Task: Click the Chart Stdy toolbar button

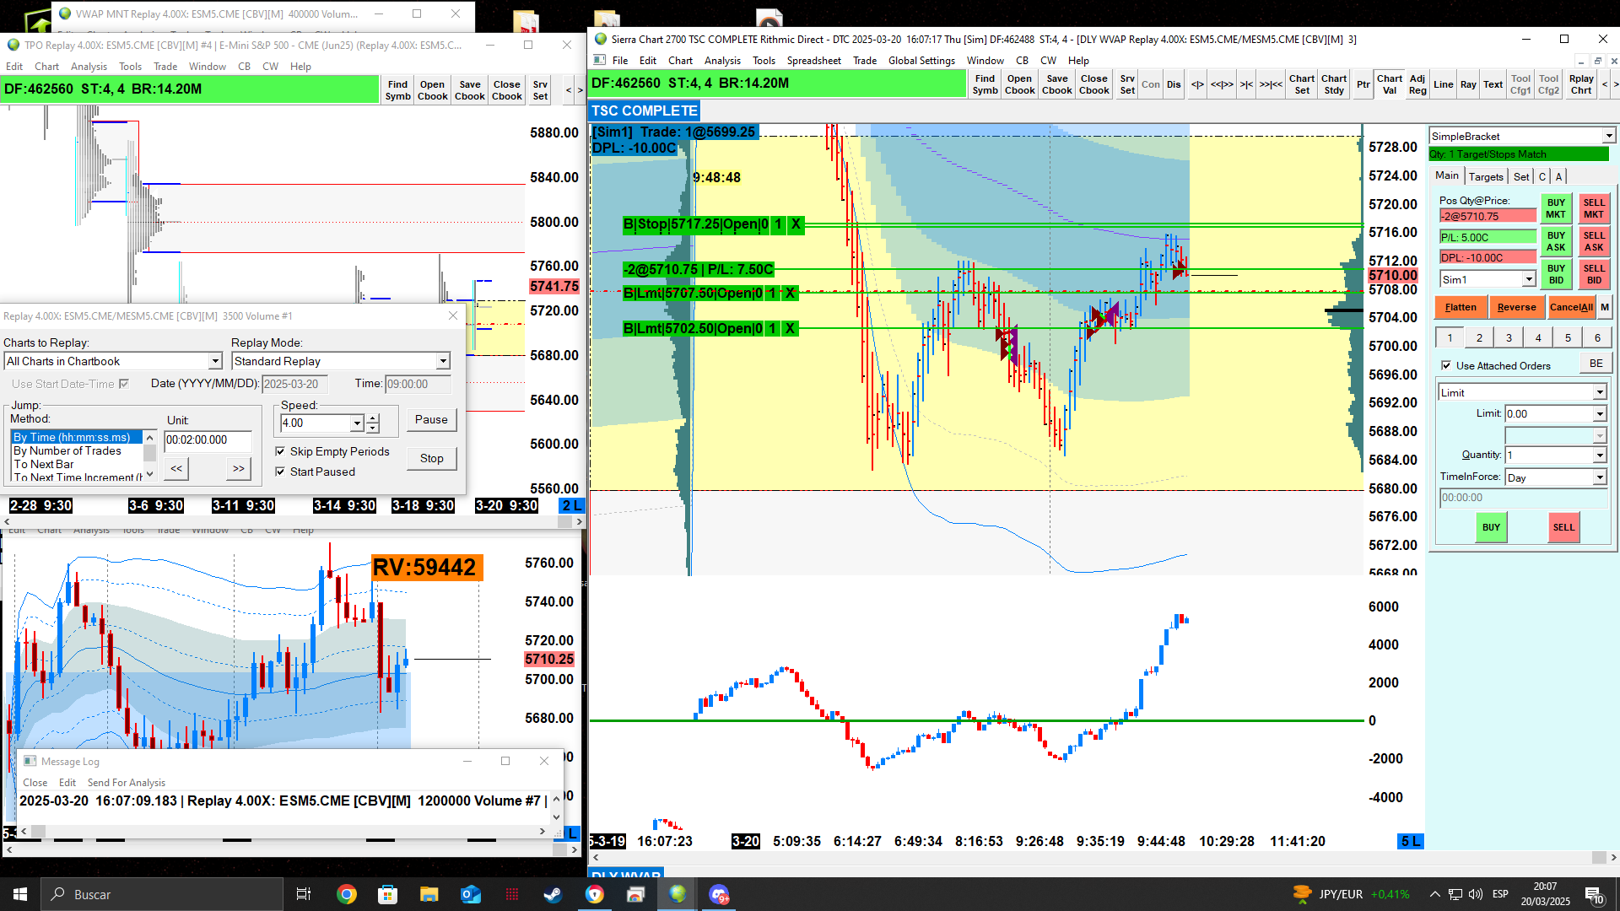Action: tap(1334, 84)
